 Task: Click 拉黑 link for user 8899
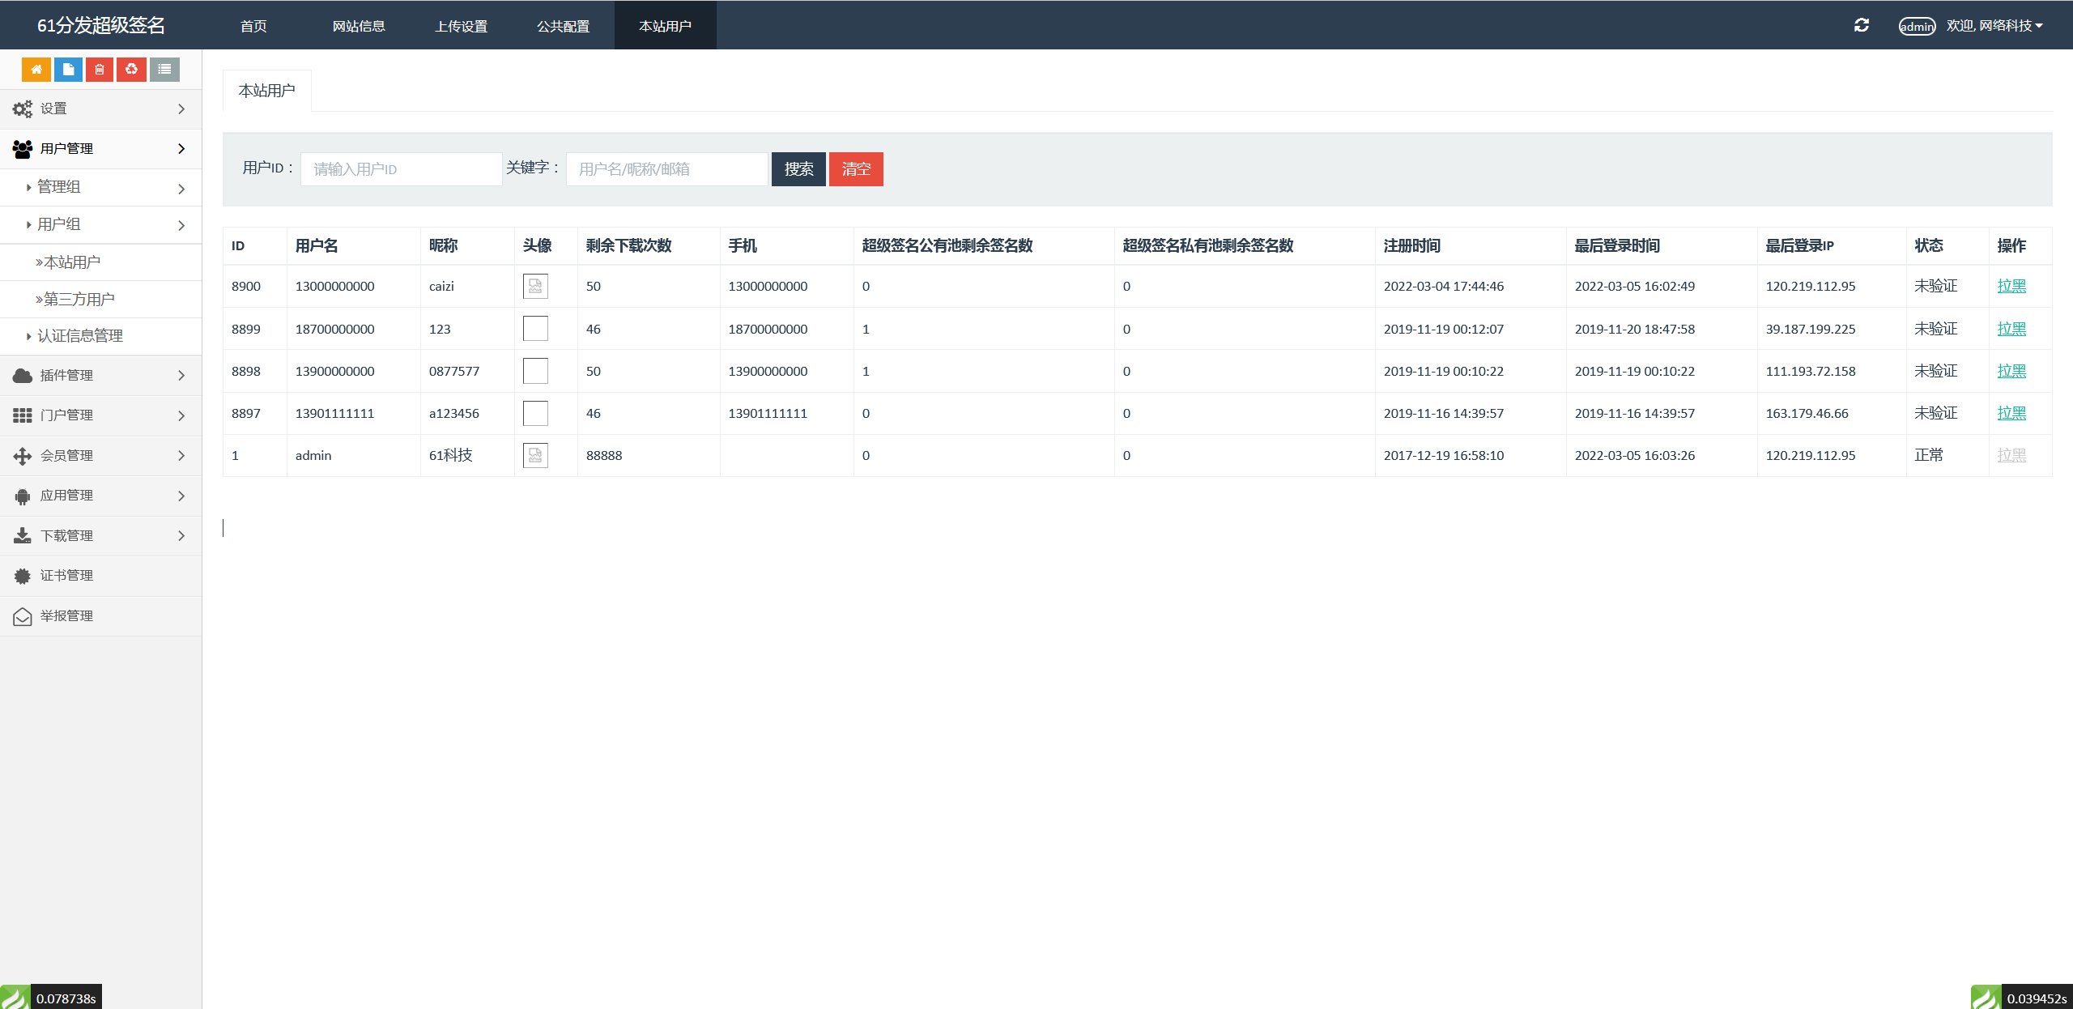coord(2011,329)
